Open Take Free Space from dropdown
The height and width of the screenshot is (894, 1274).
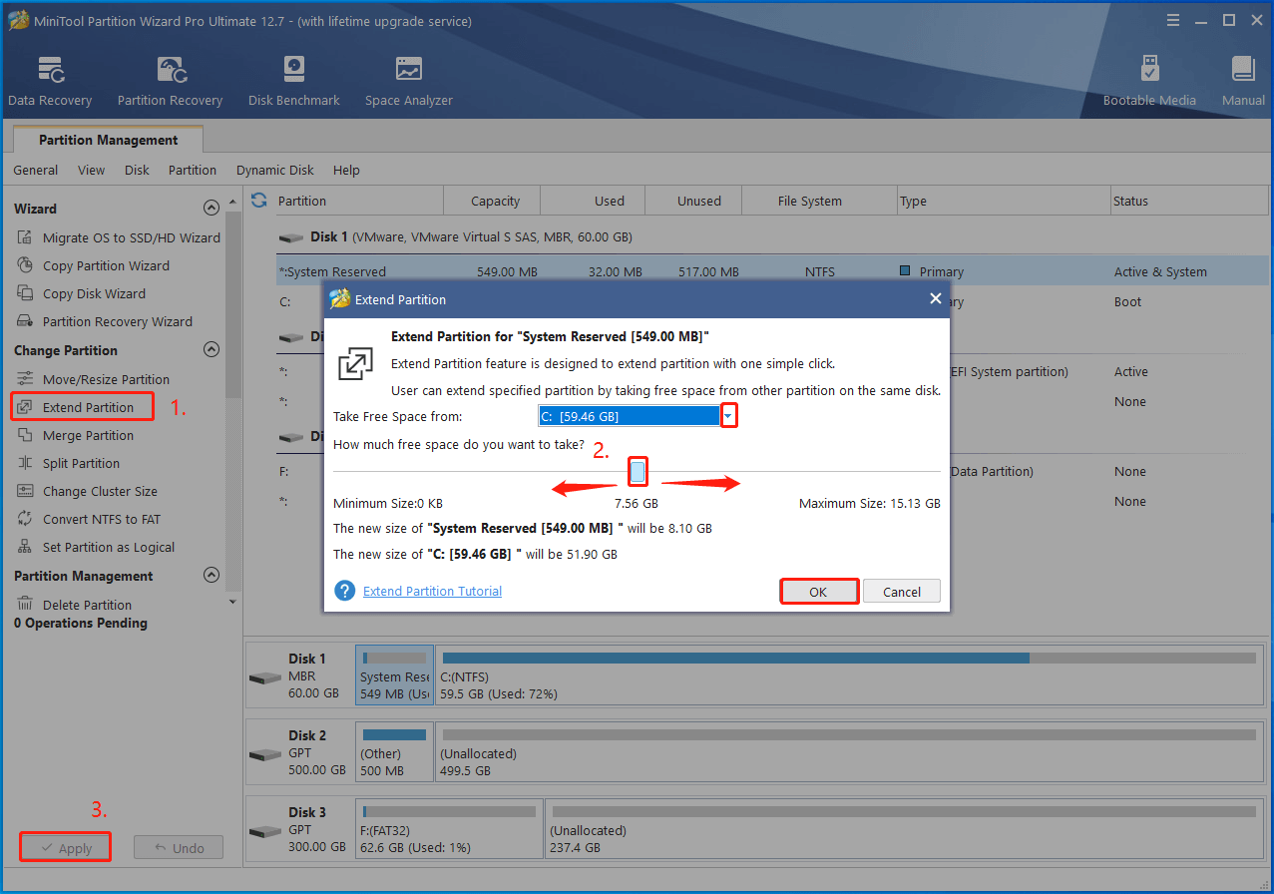729,415
